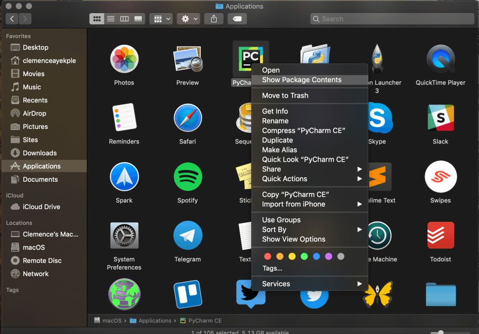Open the group-by arrangement dropdown
This screenshot has width=479, height=334.
tap(161, 19)
